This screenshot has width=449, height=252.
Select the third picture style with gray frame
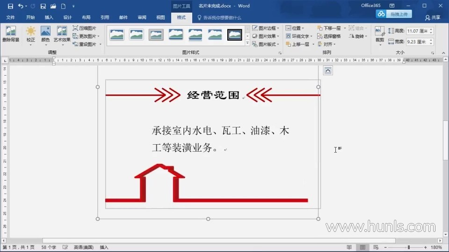(156, 35)
